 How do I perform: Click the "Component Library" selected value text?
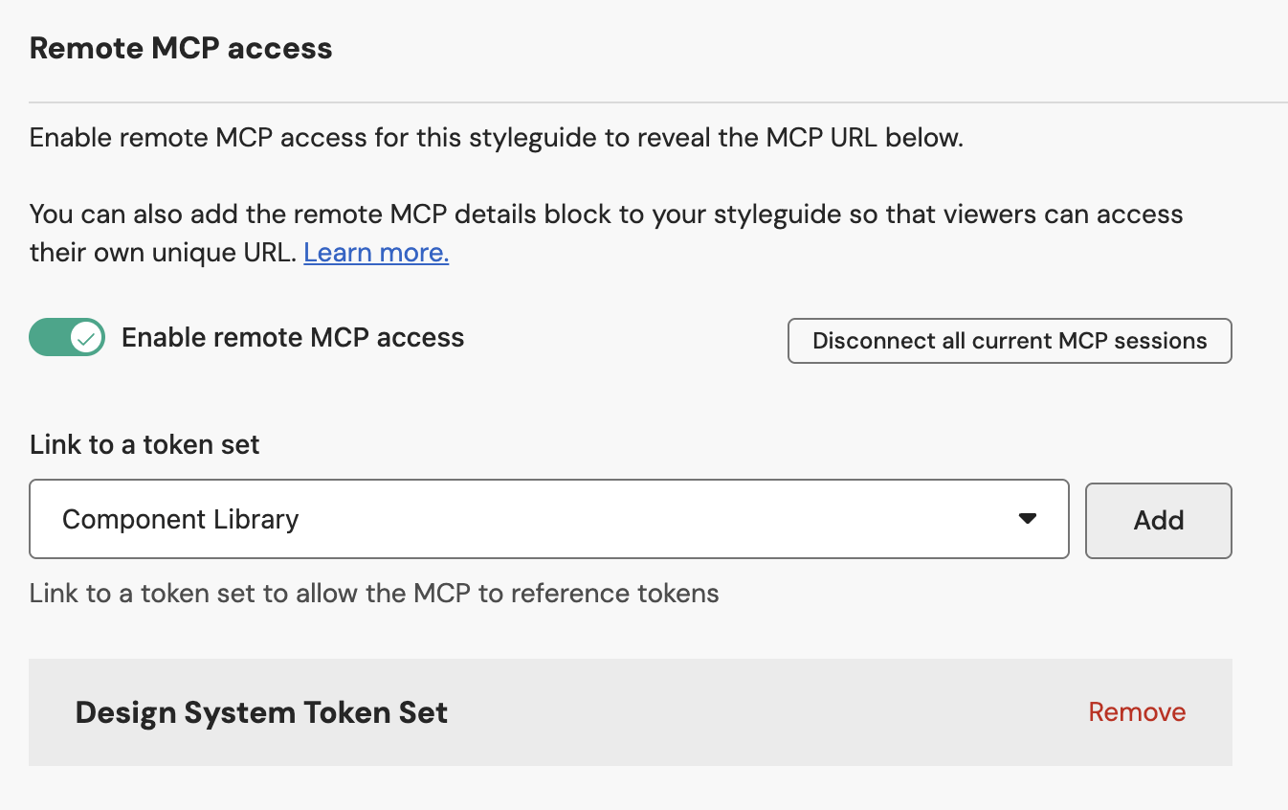click(x=181, y=519)
